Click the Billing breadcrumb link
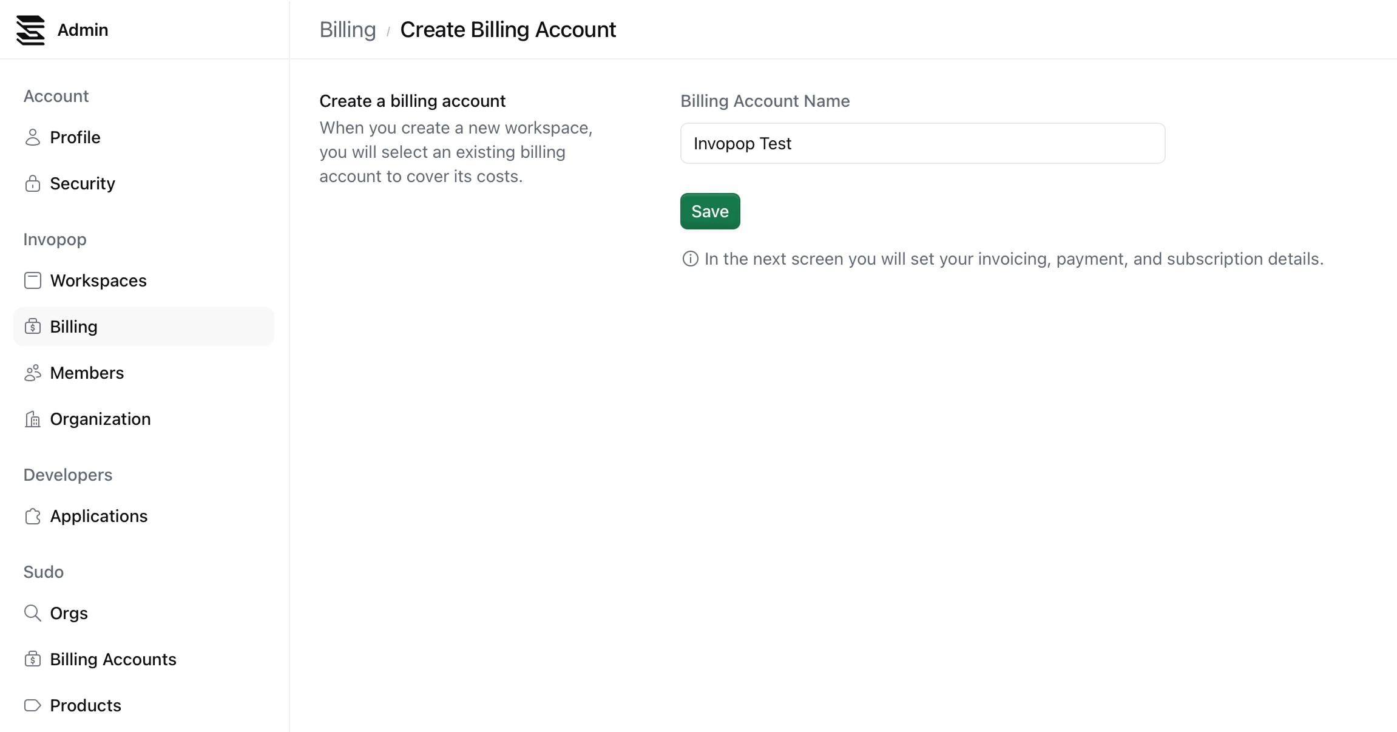 [348, 30]
